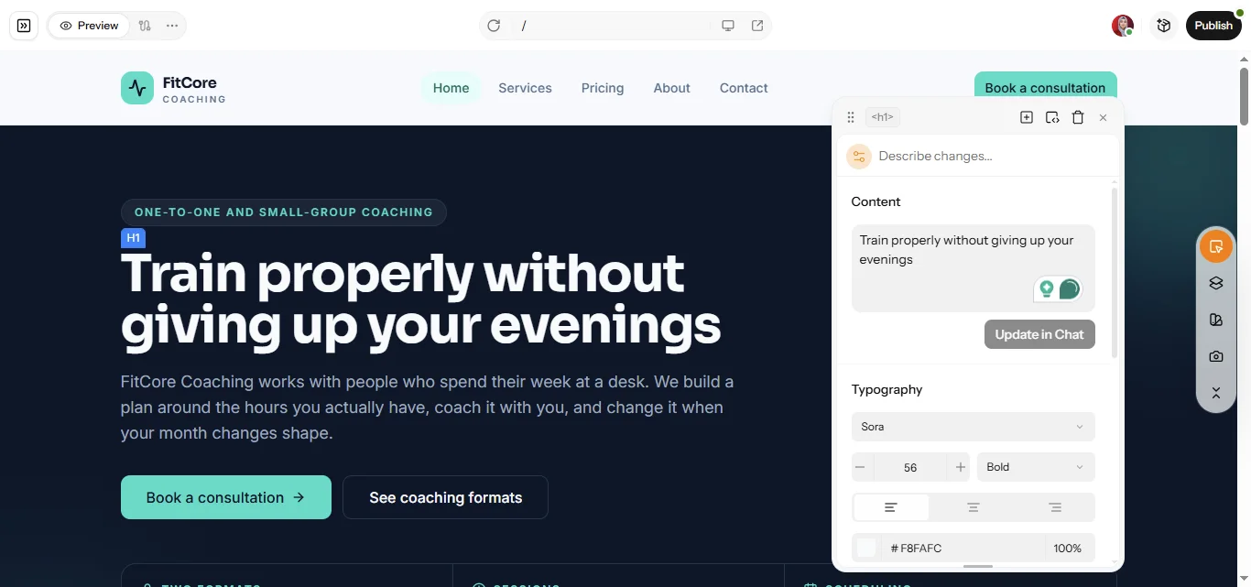1251x587 pixels.
Task: Open the Sora font family dropdown
Action: click(973, 427)
